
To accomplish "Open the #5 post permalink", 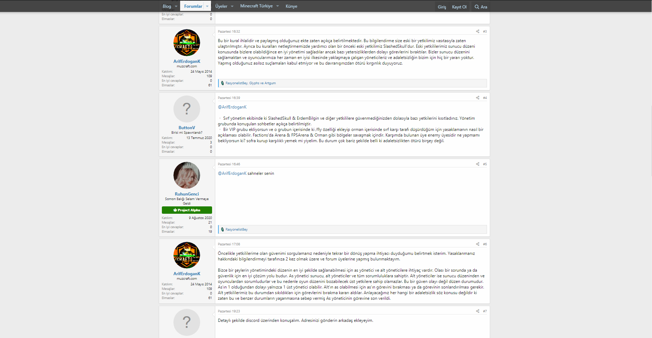I will pyautogui.click(x=485, y=164).
